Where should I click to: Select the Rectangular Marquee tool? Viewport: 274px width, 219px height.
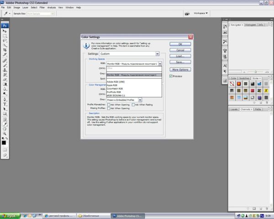5,36
